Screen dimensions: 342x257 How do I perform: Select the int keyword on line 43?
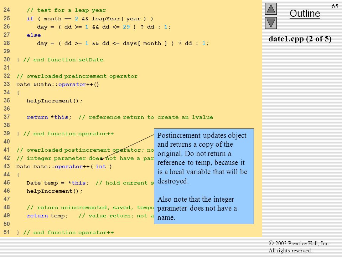pyautogui.click(x=100, y=167)
